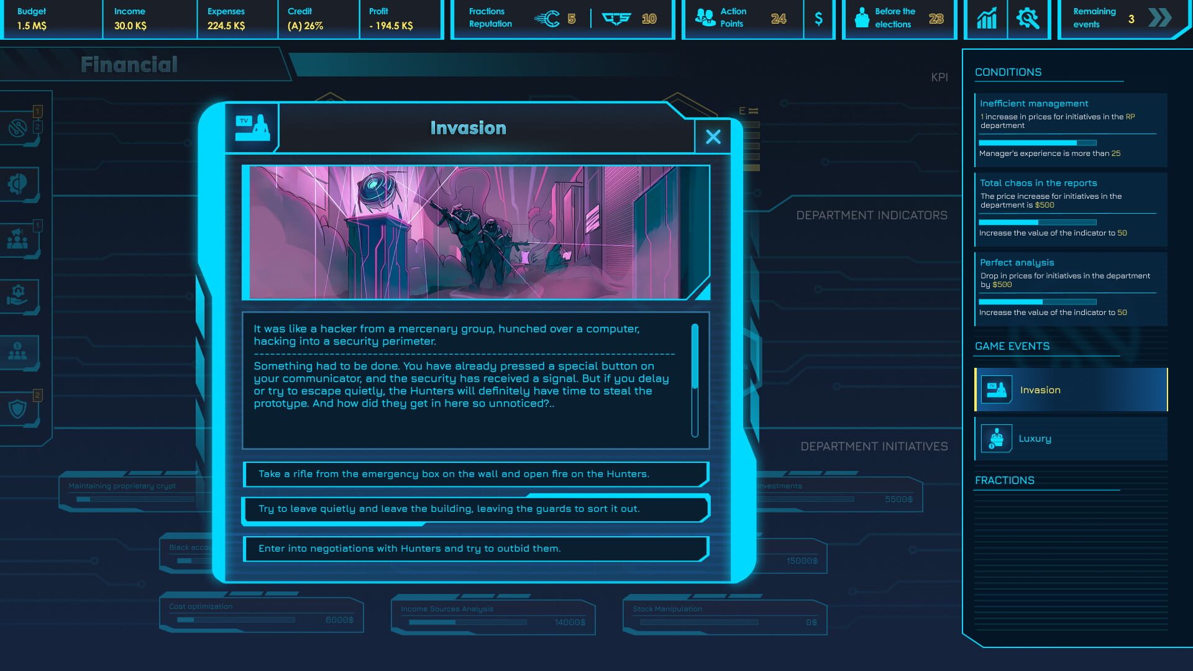Choose to leave quietly and exit the building

474,508
